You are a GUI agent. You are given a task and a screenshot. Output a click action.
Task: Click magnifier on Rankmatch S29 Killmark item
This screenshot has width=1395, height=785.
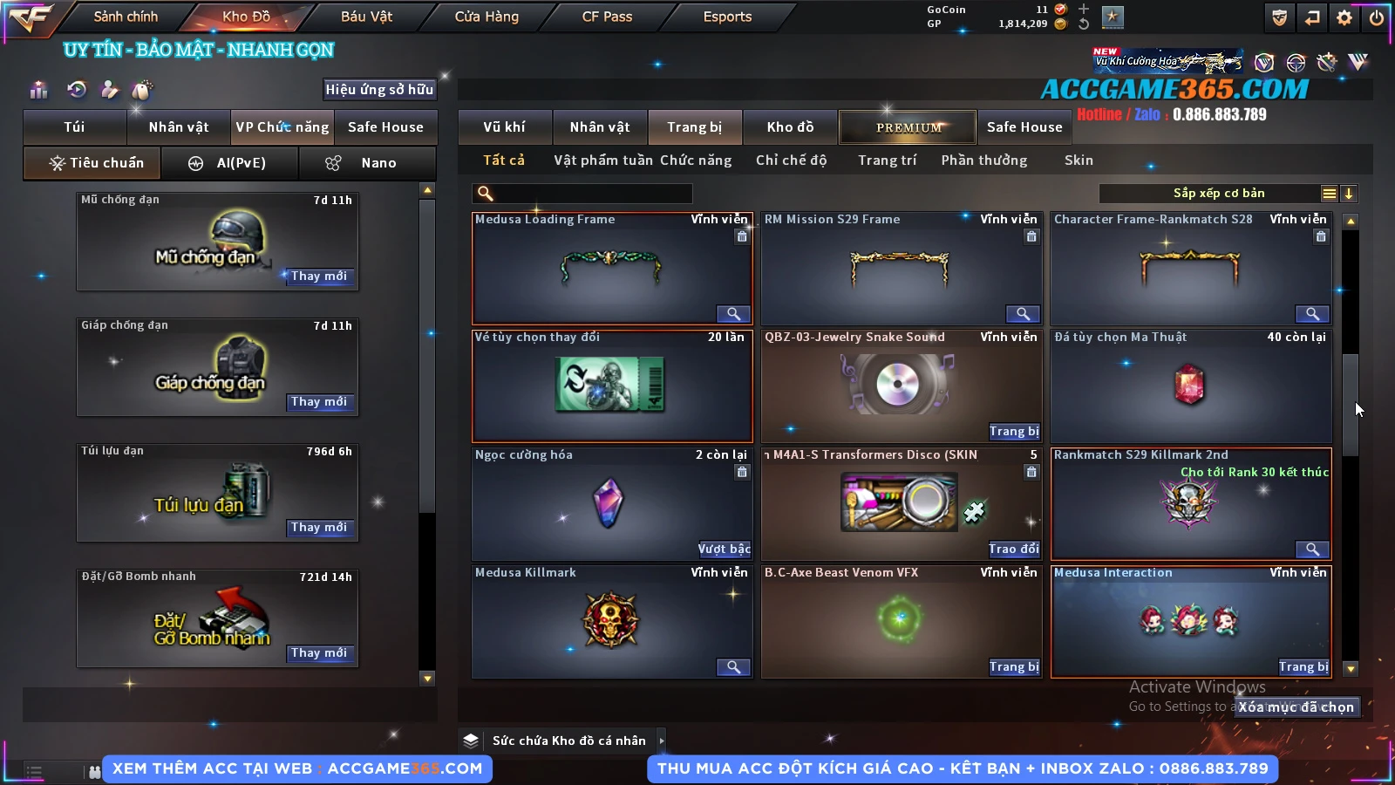coord(1312,549)
